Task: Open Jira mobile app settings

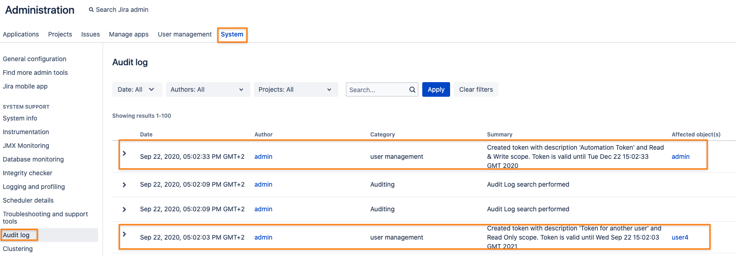Action: (x=25, y=86)
